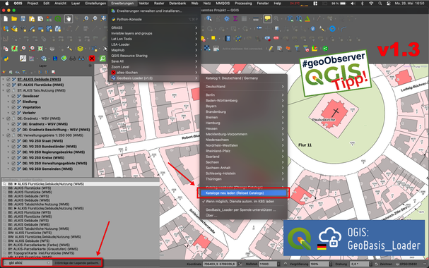429x268 pixels.
Task: Expand the Bayern submenu arrow
Action: pyautogui.click(x=283, y=106)
